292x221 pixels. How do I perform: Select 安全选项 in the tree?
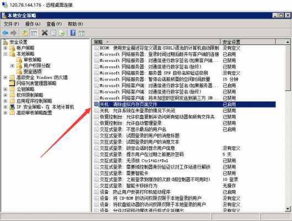[33, 72]
